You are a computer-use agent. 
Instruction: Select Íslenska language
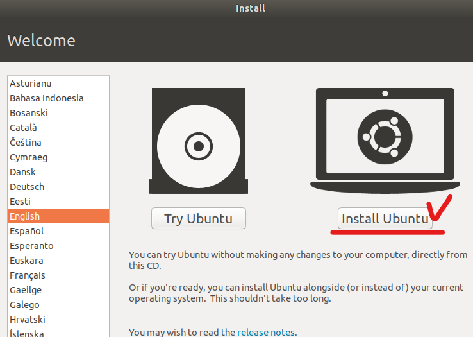tap(58, 332)
